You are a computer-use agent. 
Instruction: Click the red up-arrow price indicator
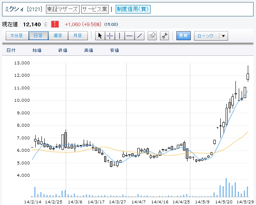[55, 24]
